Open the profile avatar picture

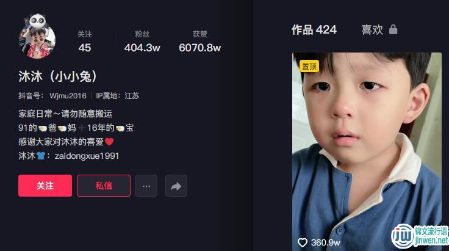coord(37,37)
